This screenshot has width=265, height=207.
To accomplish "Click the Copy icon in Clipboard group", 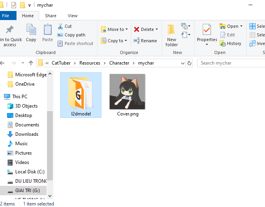I will coord(31,29).
